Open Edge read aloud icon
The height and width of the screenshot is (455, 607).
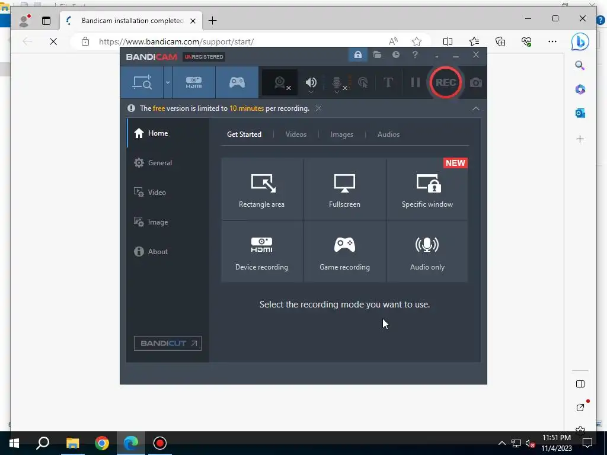point(394,41)
